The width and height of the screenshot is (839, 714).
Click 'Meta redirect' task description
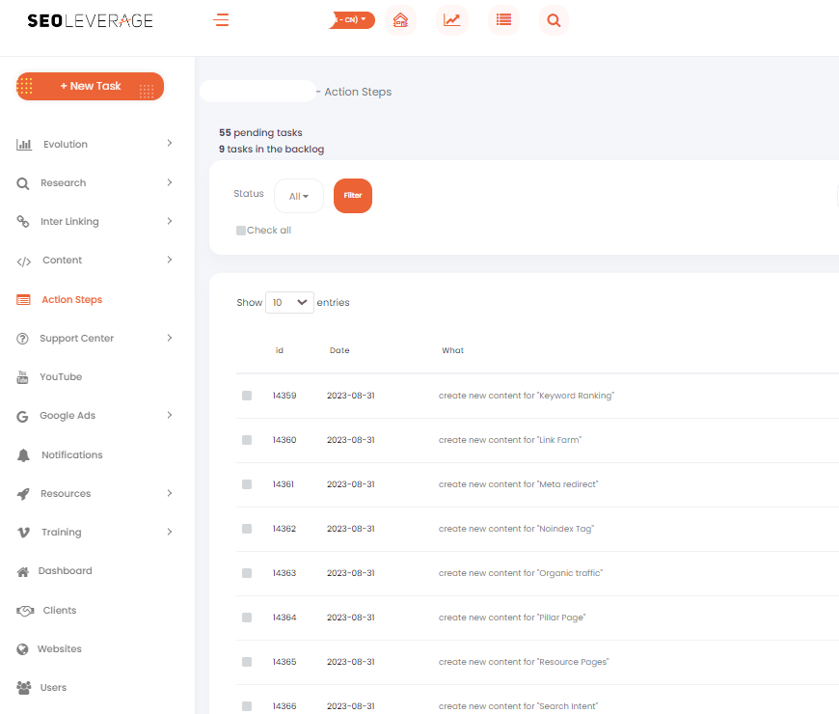519,484
